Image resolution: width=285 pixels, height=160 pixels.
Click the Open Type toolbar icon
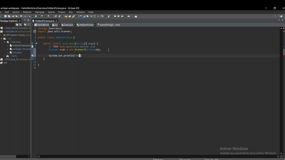click(x=66, y=16)
